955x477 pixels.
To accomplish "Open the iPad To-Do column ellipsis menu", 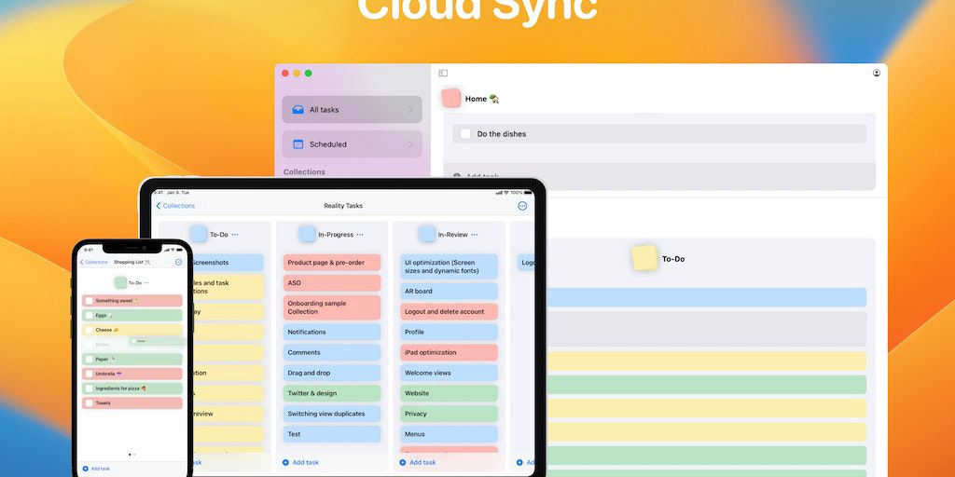I will pyautogui.click(x=235, y=235).
